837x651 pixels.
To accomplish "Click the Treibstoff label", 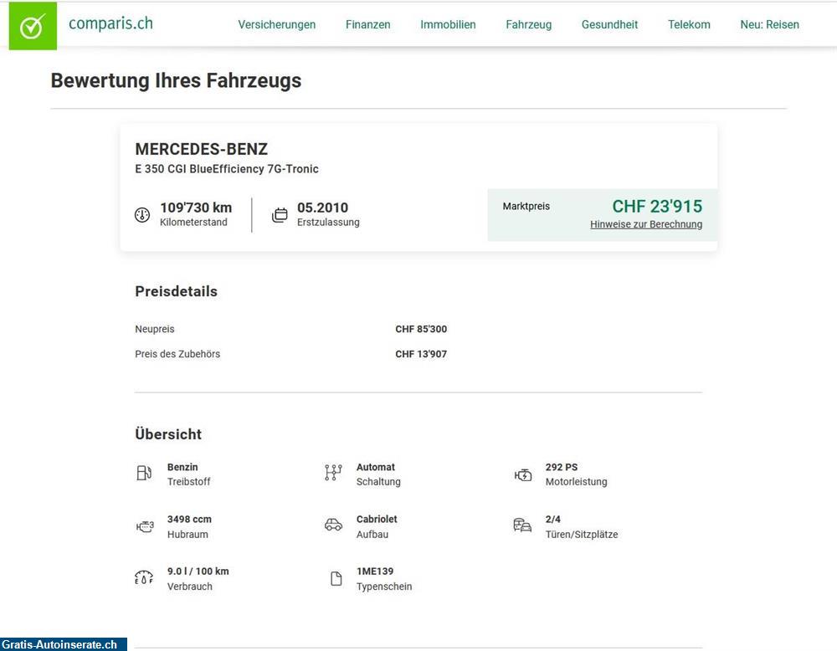I will tap(189, 482).
